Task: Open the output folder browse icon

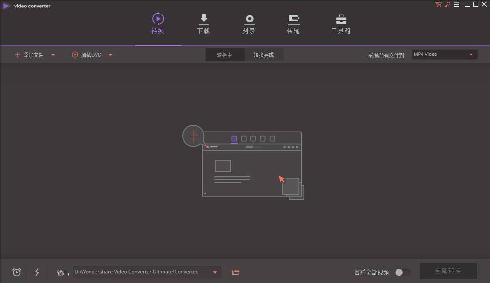Action: [236, 272]
